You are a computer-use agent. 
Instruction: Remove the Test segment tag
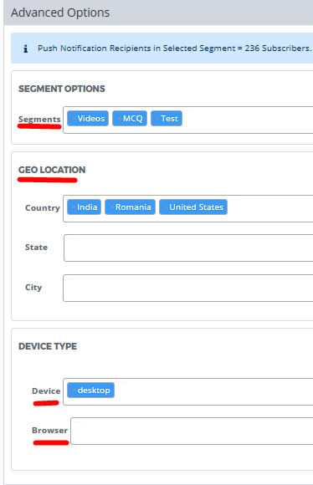pyautogui.click(x=157, y=119)
